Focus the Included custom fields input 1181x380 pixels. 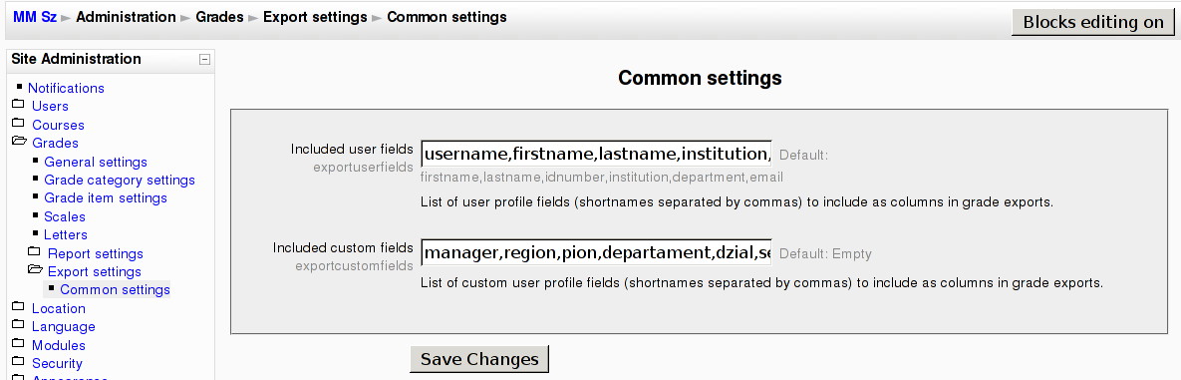pyautogui.click(x=597, y=252)
